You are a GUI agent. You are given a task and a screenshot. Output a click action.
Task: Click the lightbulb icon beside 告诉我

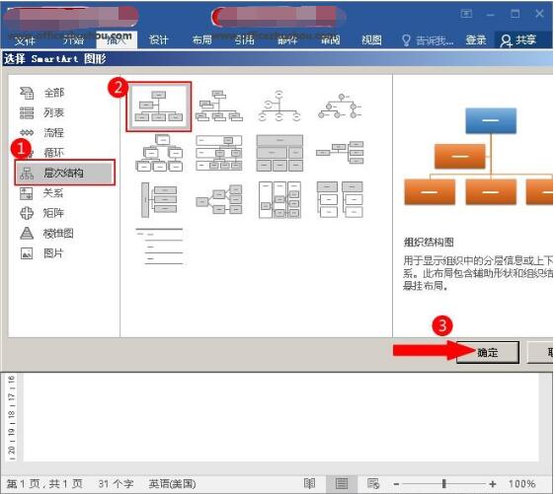click(x=406, y=40)
